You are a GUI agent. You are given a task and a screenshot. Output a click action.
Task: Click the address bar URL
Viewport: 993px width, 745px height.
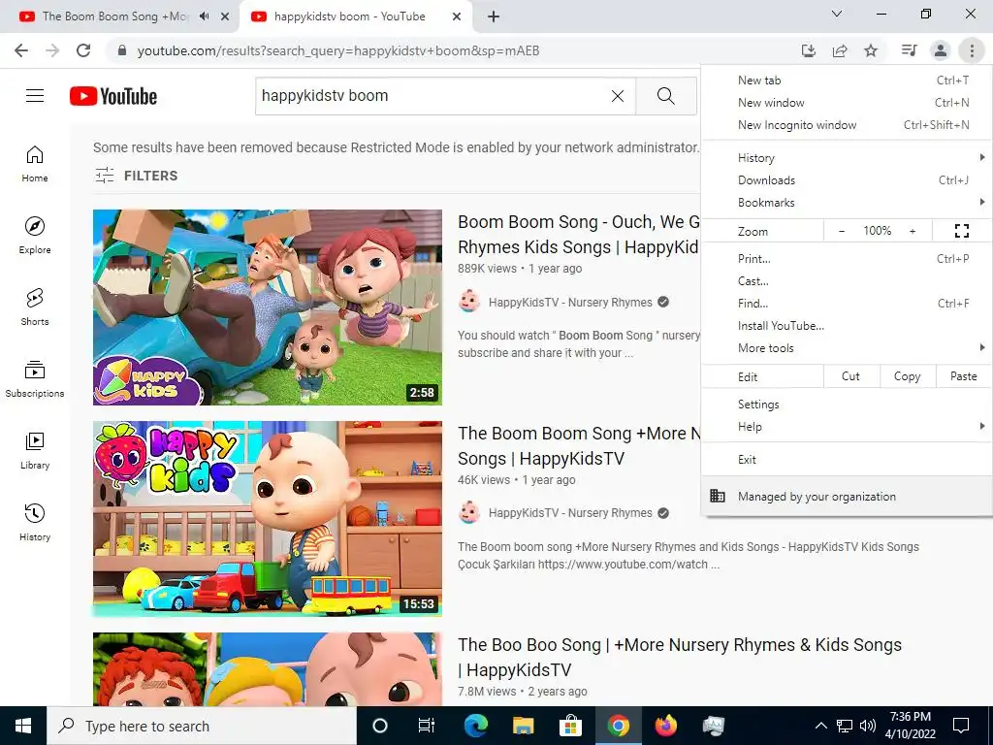tap(338, 50)
